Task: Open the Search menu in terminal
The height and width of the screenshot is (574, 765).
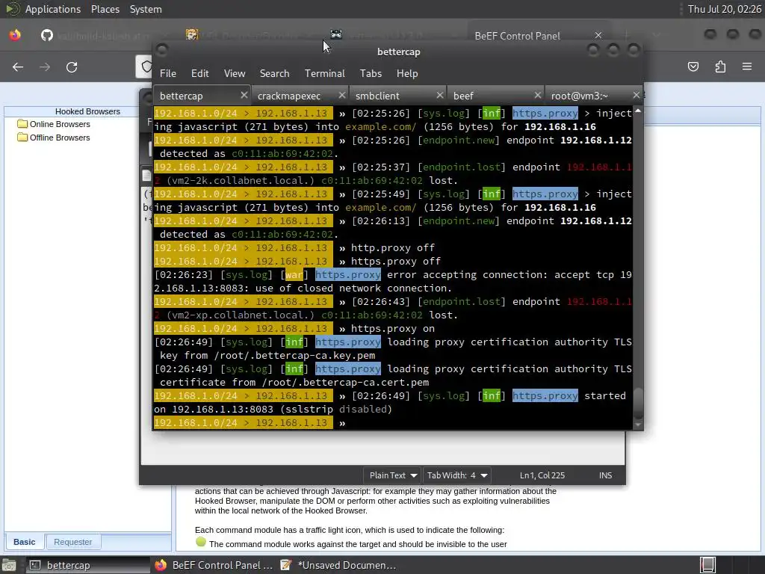Action: pos(274,73)
